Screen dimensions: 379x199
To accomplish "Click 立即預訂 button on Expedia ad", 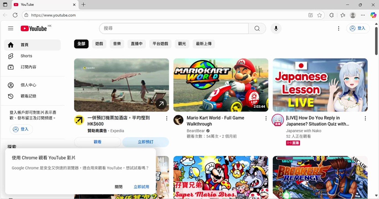I will click(145, 142).
